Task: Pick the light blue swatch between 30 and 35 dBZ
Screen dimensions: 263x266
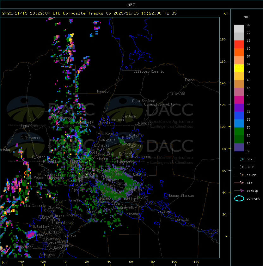Action: tap(239, 123)
